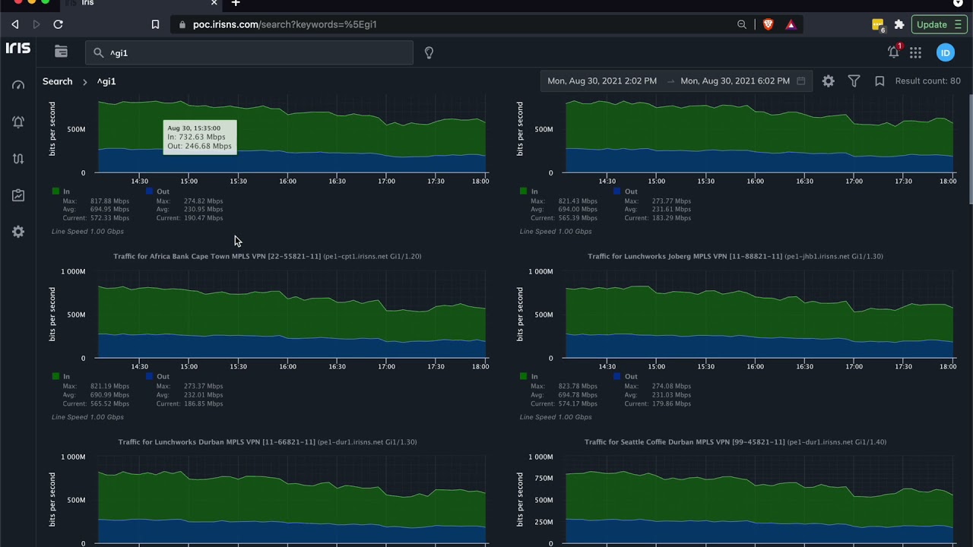This screenshot has width=973, height=547.
Task: Click the lightbulb hints icon
Action: click(429, 52)
